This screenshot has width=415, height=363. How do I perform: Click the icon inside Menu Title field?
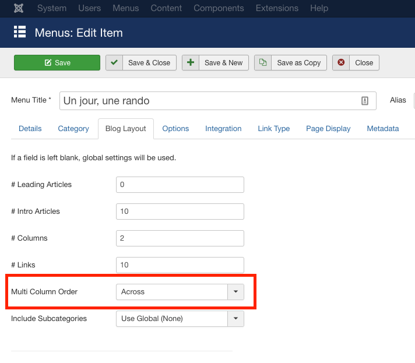tap(365, 101)
